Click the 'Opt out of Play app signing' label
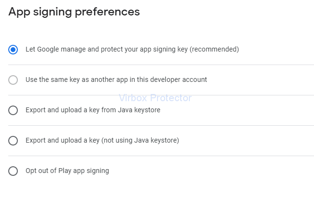Image resolution: width=314 pixels, height=199 pixels. point(67,171)
